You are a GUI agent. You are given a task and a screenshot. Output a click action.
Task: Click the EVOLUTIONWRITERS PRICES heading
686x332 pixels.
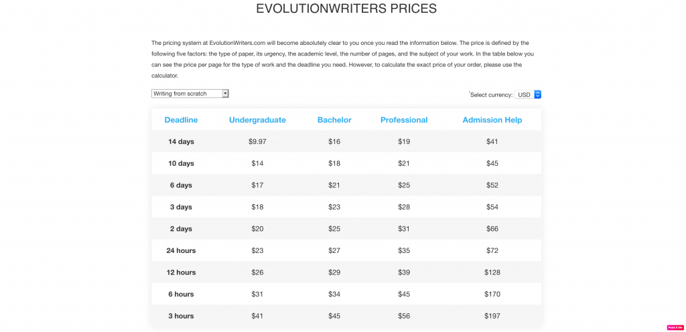(346, 9)
